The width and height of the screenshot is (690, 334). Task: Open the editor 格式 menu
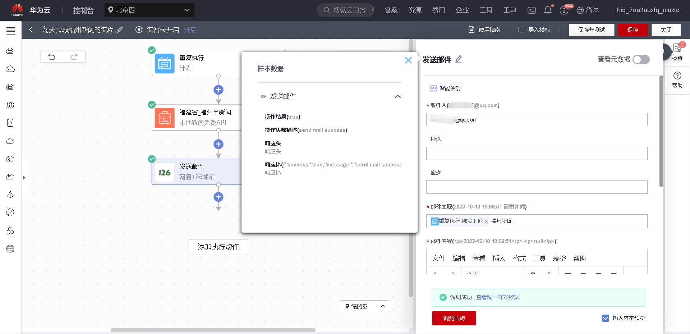(x=519, y=258)
